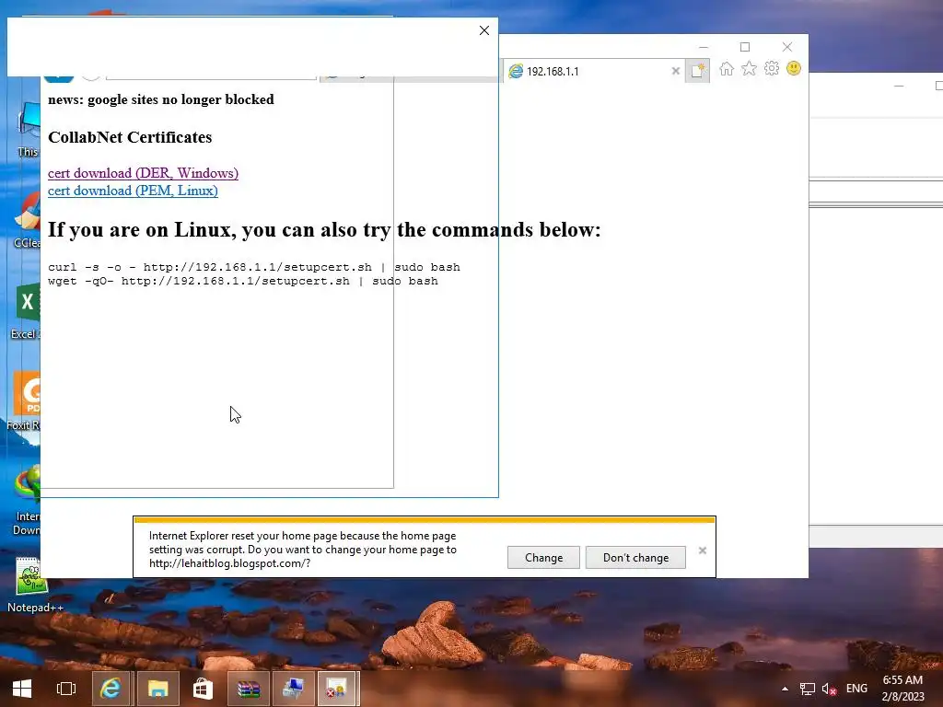Minimize the Internet Explorer window

coord(704,47)
